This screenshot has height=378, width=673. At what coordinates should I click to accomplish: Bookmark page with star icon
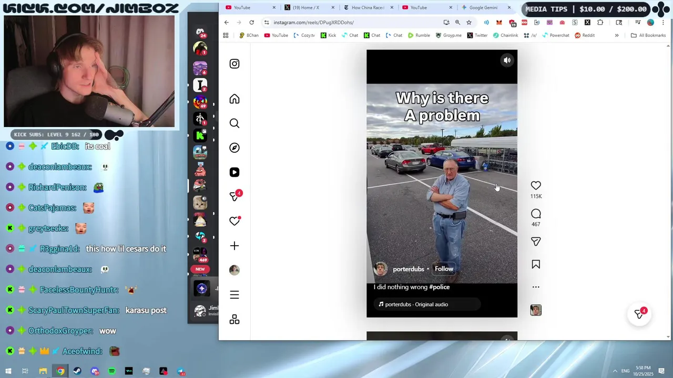point(469,23)
